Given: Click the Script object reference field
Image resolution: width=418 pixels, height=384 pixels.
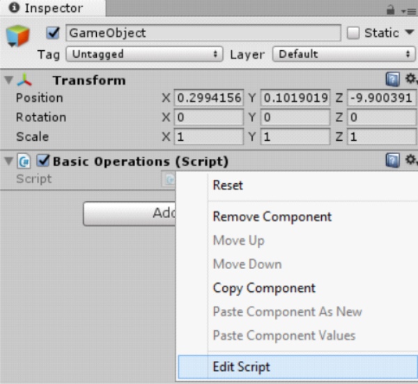Looking at the screenshot, I should click(168, 179).
